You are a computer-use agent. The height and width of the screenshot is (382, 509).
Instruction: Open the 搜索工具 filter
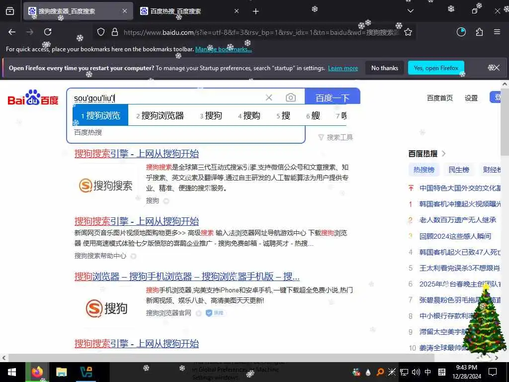pyautogui.click(x=336, y=137)
